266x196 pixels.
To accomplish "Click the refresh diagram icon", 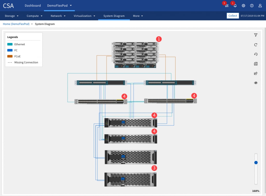I will click(256, 45).
